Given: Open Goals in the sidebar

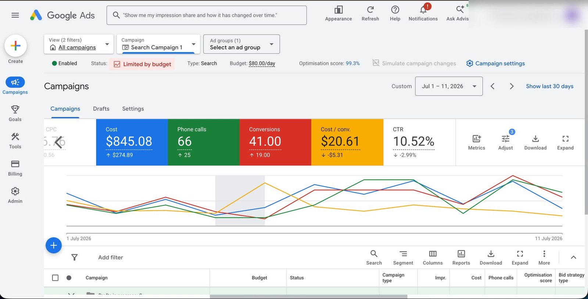Looking at the screenshot, I should coord(15,113).
